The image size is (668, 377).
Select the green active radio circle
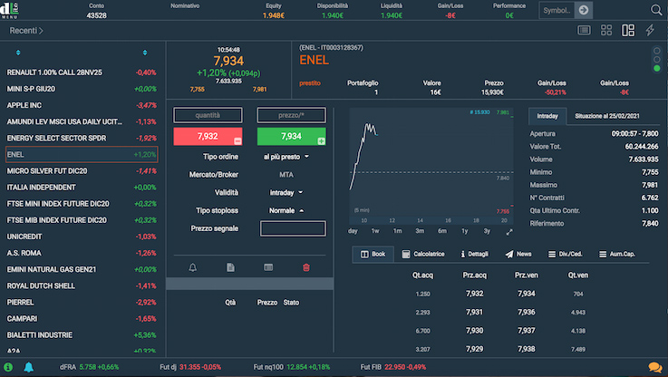pyautogui.click(x=656, y=68)
